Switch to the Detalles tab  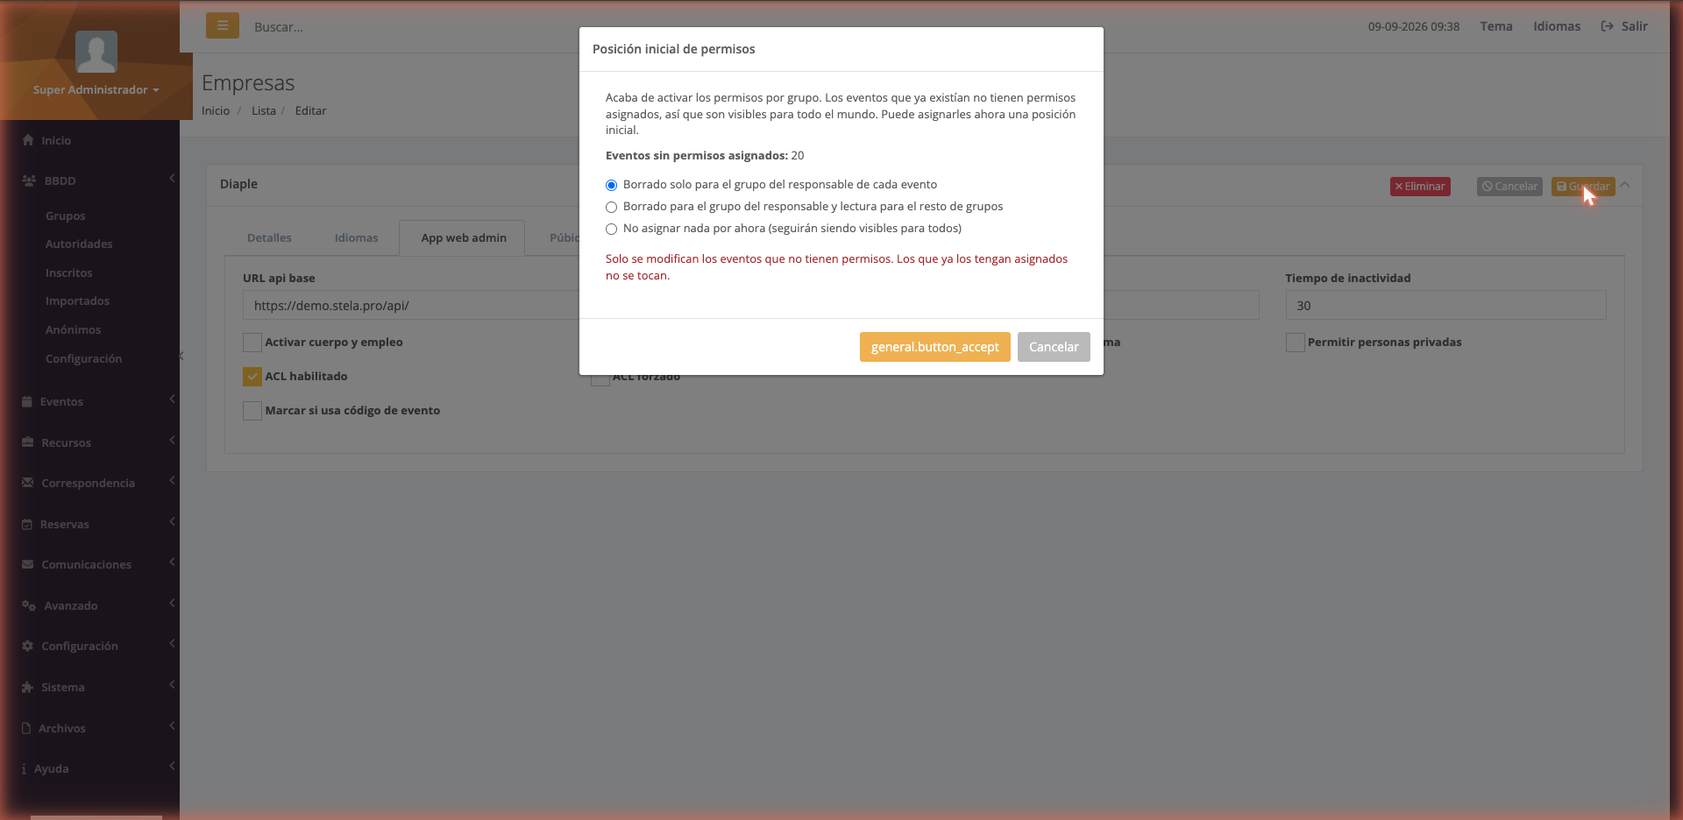point(269,237)
